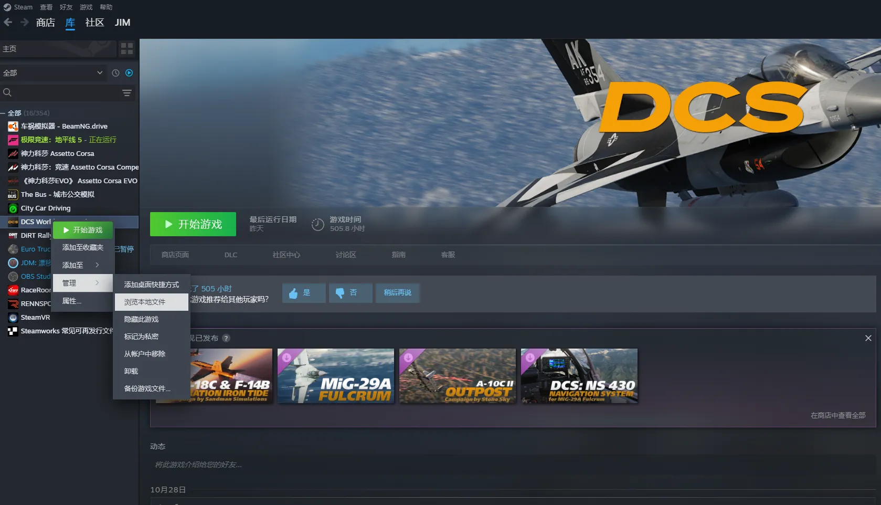Screen dimensions: 881x505
Task: Open the Steam logo menu
Action: [x=7, y=7]
